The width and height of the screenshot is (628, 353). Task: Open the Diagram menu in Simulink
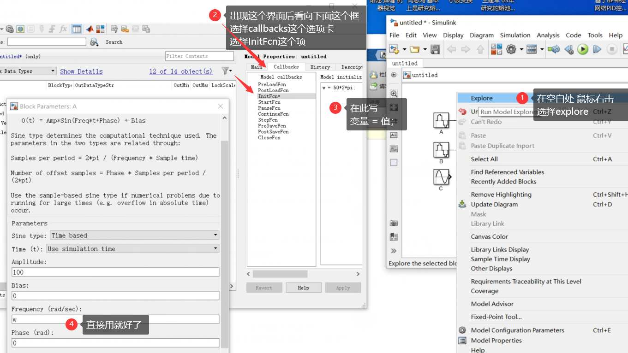pyautogui.click(x=482, y=35)
